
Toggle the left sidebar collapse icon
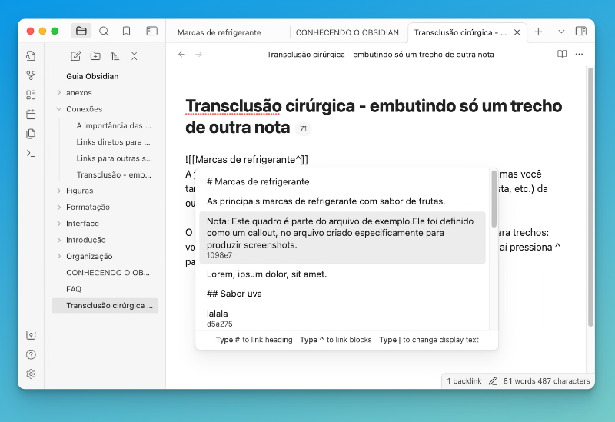click(151, 31)
